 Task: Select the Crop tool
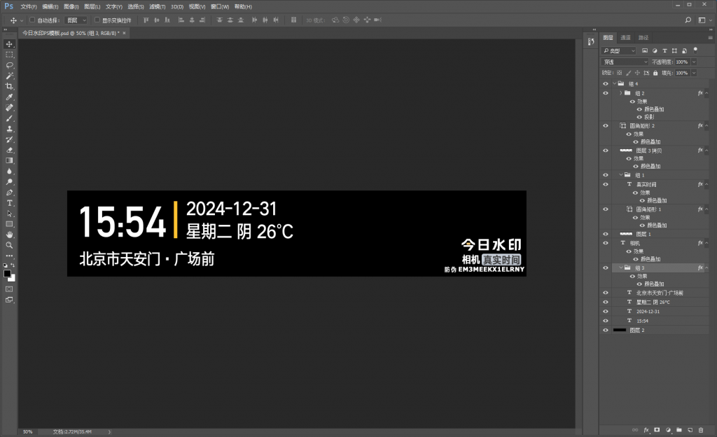tap(9, 85)
